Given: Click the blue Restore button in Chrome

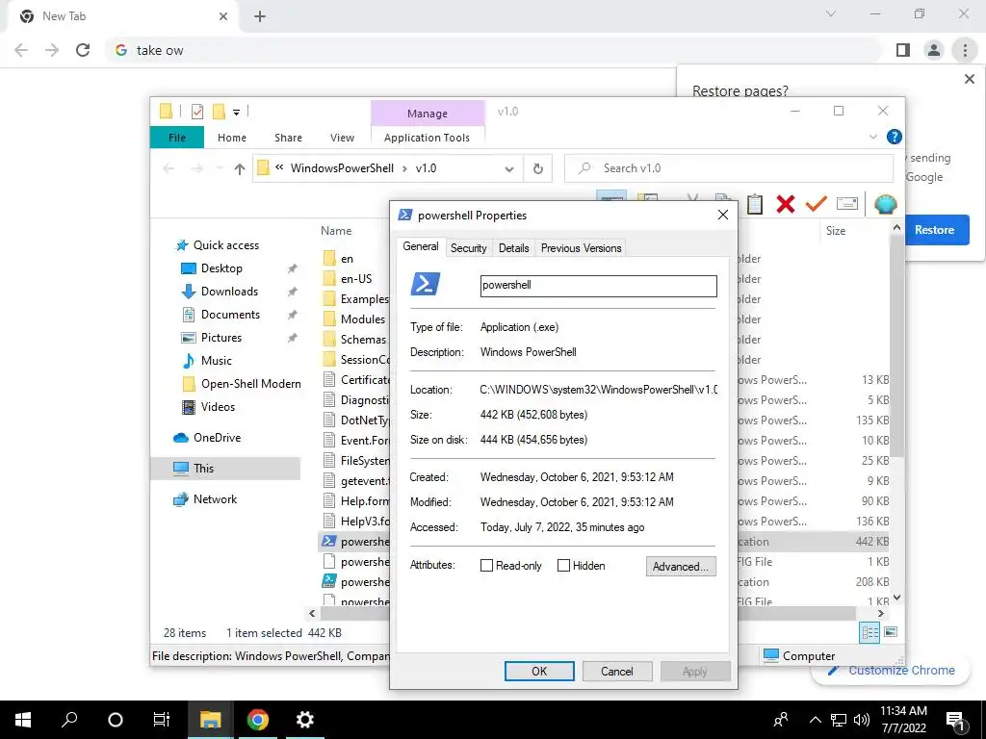Looking at the screenshot, I should pyautogui.click(x=936, y=230).
